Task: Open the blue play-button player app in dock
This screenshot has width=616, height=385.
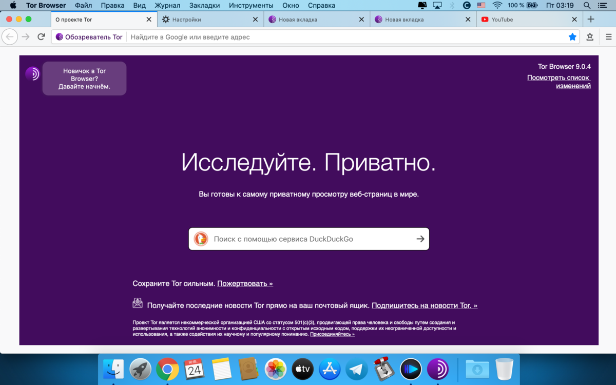Action: click(x=411, y=369)
